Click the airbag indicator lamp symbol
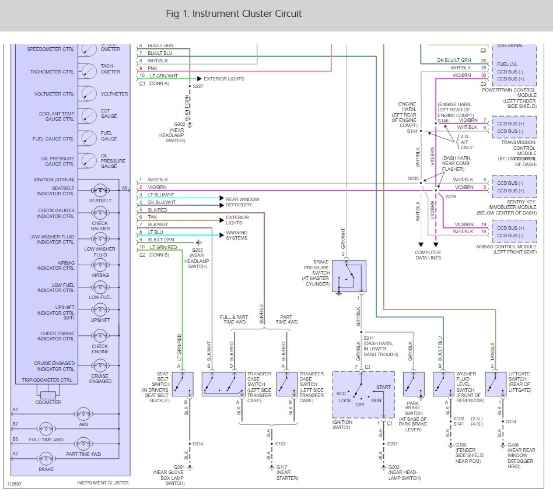553x499 pixels. point(100,263)
